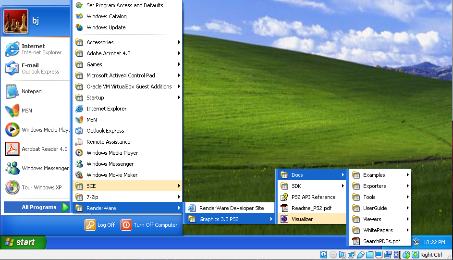The height and width of the screenshot is (260, 453).
Task: Choose Set Program Access and Defaults
Action: tap(124, 5)
